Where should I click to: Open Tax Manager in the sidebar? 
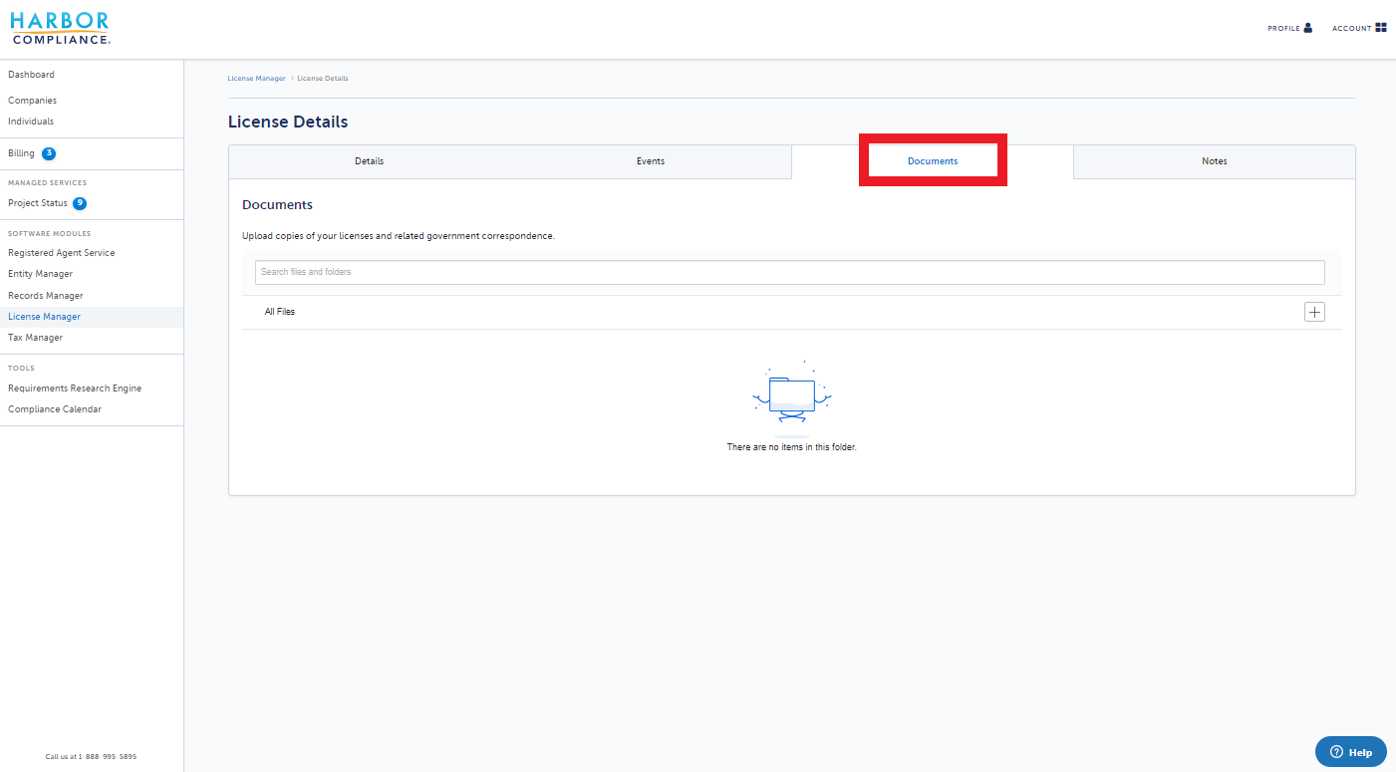pos(36,338)
